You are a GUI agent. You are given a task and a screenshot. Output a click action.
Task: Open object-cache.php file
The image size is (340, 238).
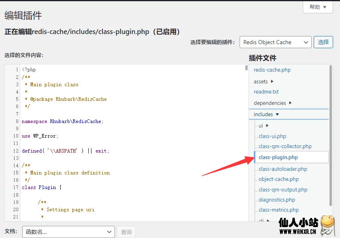click(278, 179)
